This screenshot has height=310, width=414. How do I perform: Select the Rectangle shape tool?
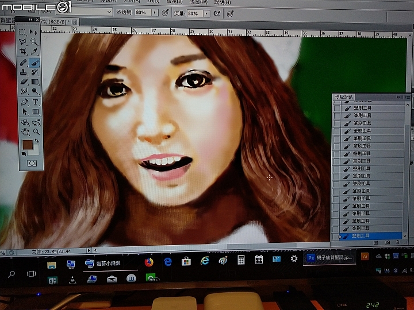(36, 112)
